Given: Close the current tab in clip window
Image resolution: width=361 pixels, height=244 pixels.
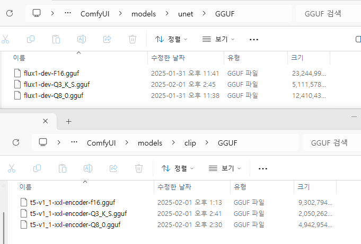Looking at the screenshot, I should (x=46, y=121).
